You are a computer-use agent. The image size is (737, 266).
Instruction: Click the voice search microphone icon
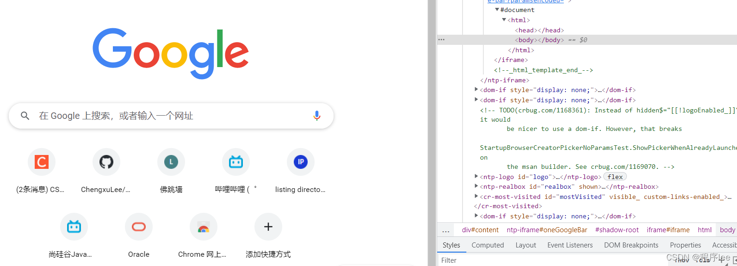[317, 116]
